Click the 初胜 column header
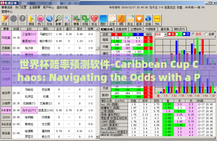Viewport: 217px width, 141px height. pyautogui.click(x=133, y=101)
